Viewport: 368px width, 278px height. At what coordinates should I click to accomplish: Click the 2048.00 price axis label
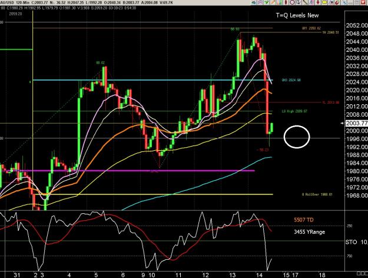point(357,34)
